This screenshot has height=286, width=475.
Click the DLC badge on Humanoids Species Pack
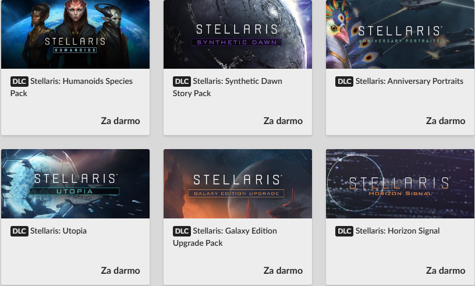tap(19, 82)
